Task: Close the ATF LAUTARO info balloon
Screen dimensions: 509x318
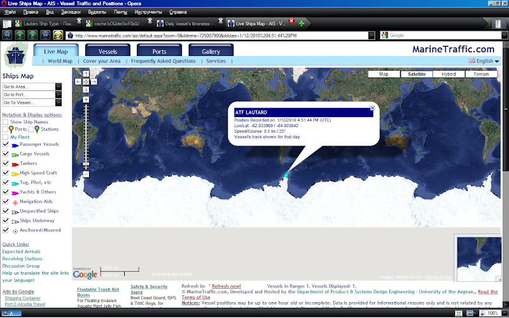Action: coord(373,108)
